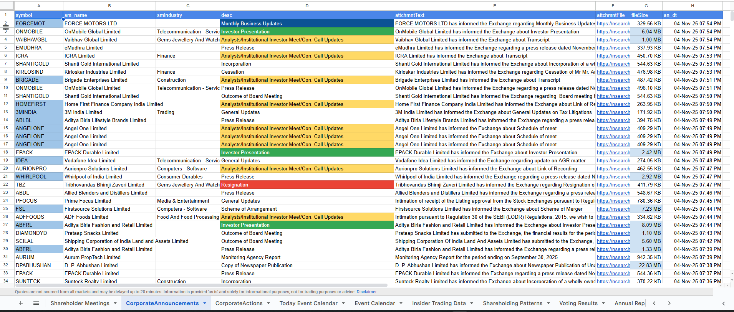Open the attachment link for FORCEMOT row
The width and height of the screenshot is (734, 312).
[613, 24]
